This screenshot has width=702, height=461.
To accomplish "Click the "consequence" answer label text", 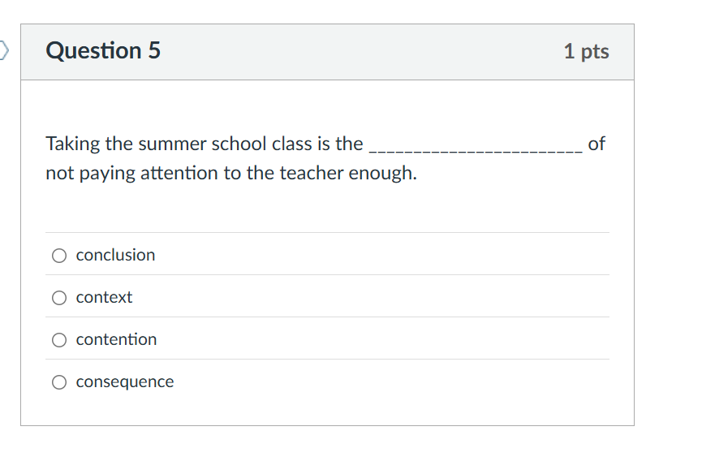I will (125, 381).
